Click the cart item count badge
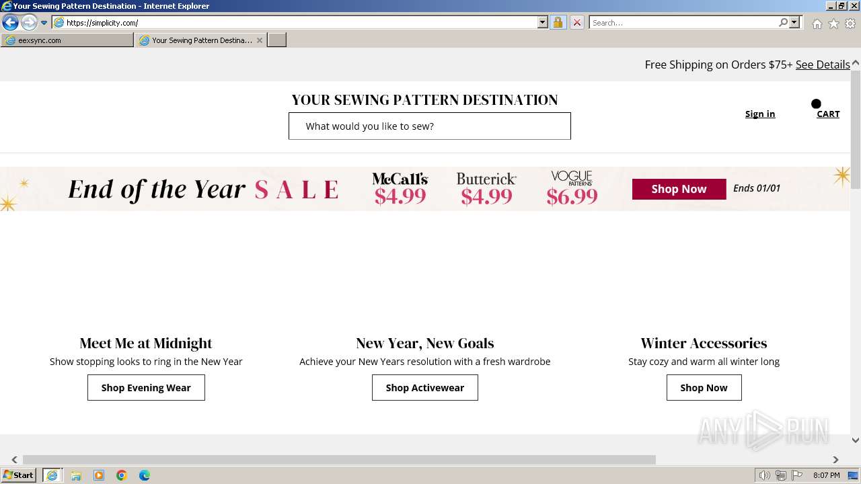This screenshot has height=484, width=861. point(816,104)
